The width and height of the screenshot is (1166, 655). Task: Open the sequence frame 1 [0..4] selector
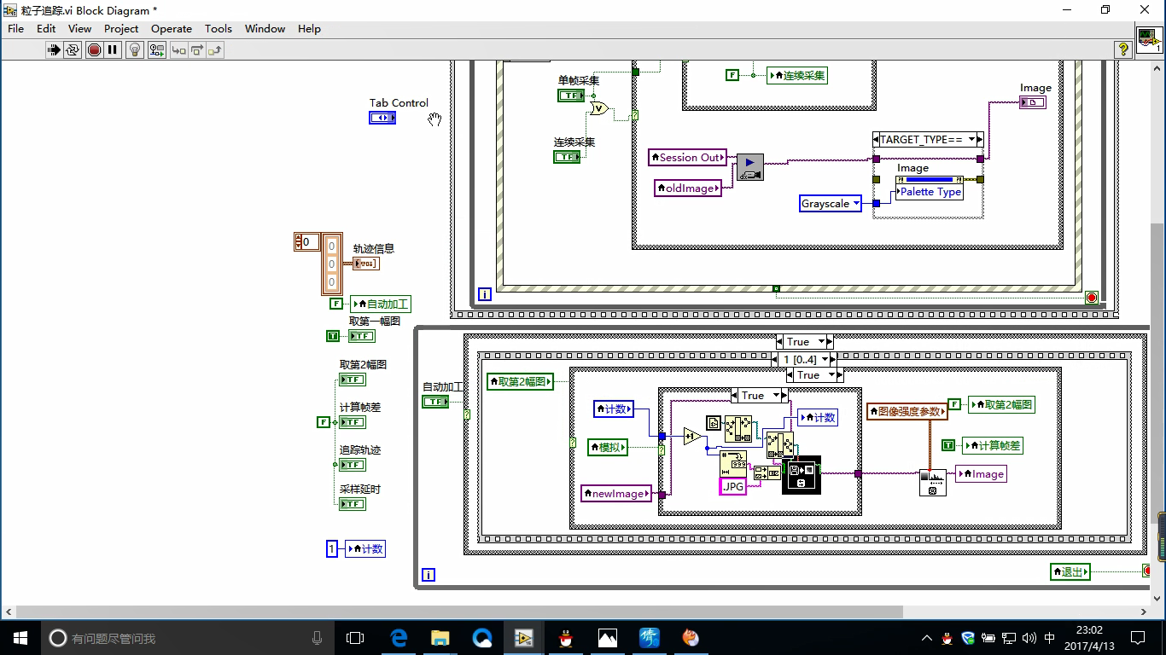pyautogui.click(x=825, y=359)
